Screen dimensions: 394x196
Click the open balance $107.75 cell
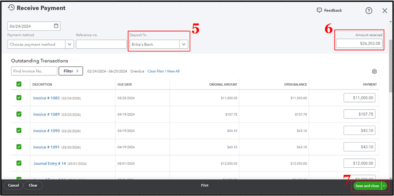(301, 114)
